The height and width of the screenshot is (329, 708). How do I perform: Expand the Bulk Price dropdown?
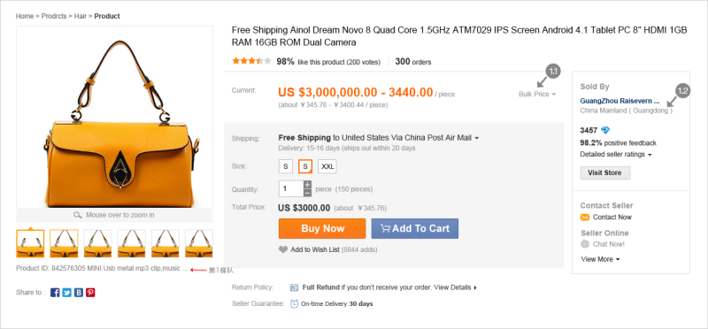coord(537,95)
